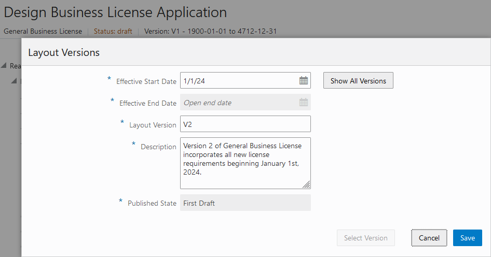Click the Select Version button
The image size is (491, 257).
click(365, 238)
